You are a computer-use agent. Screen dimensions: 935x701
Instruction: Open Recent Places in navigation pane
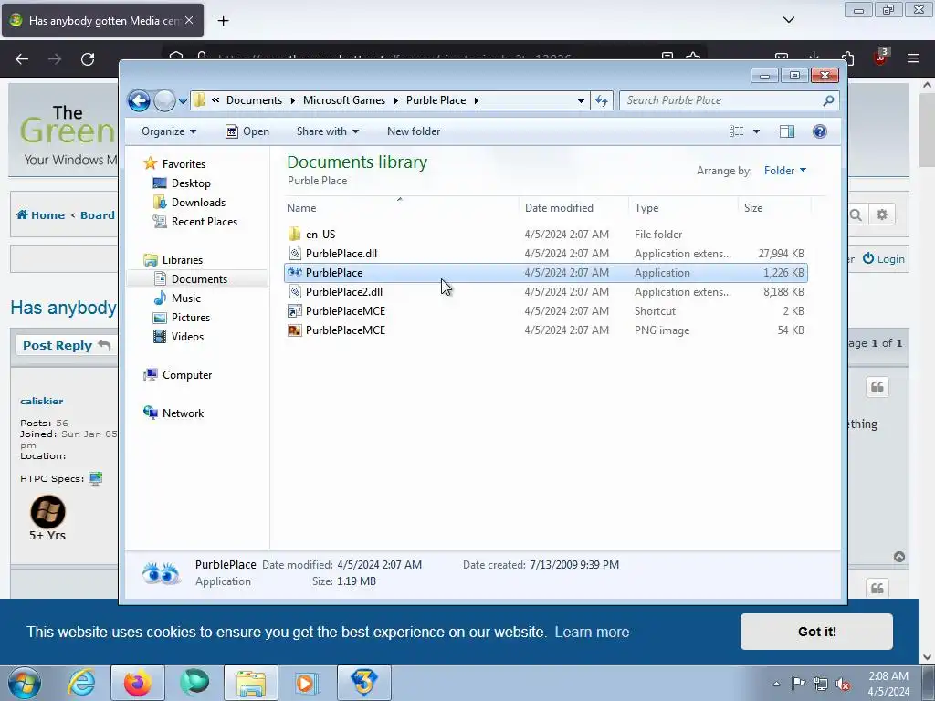click(x=204, y=221)
